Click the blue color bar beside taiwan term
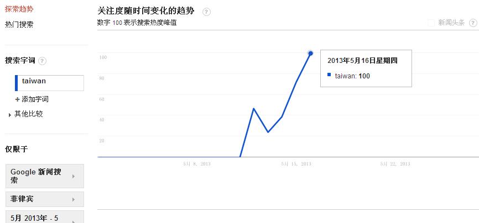Viewport: 479px width, 223px height. [17, 82]
